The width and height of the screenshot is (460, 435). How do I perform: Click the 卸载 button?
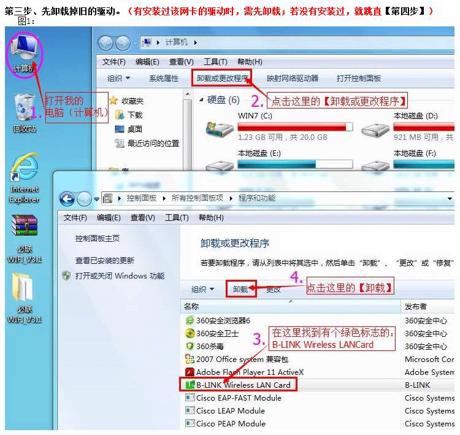coord(240,290)
